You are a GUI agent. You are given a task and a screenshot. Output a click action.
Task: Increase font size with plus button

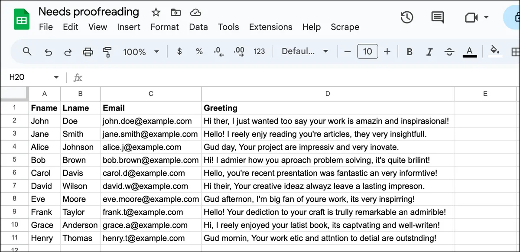coord(387,52)
